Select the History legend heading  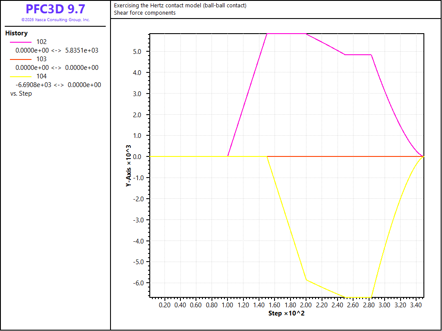(x=16, y=33)
